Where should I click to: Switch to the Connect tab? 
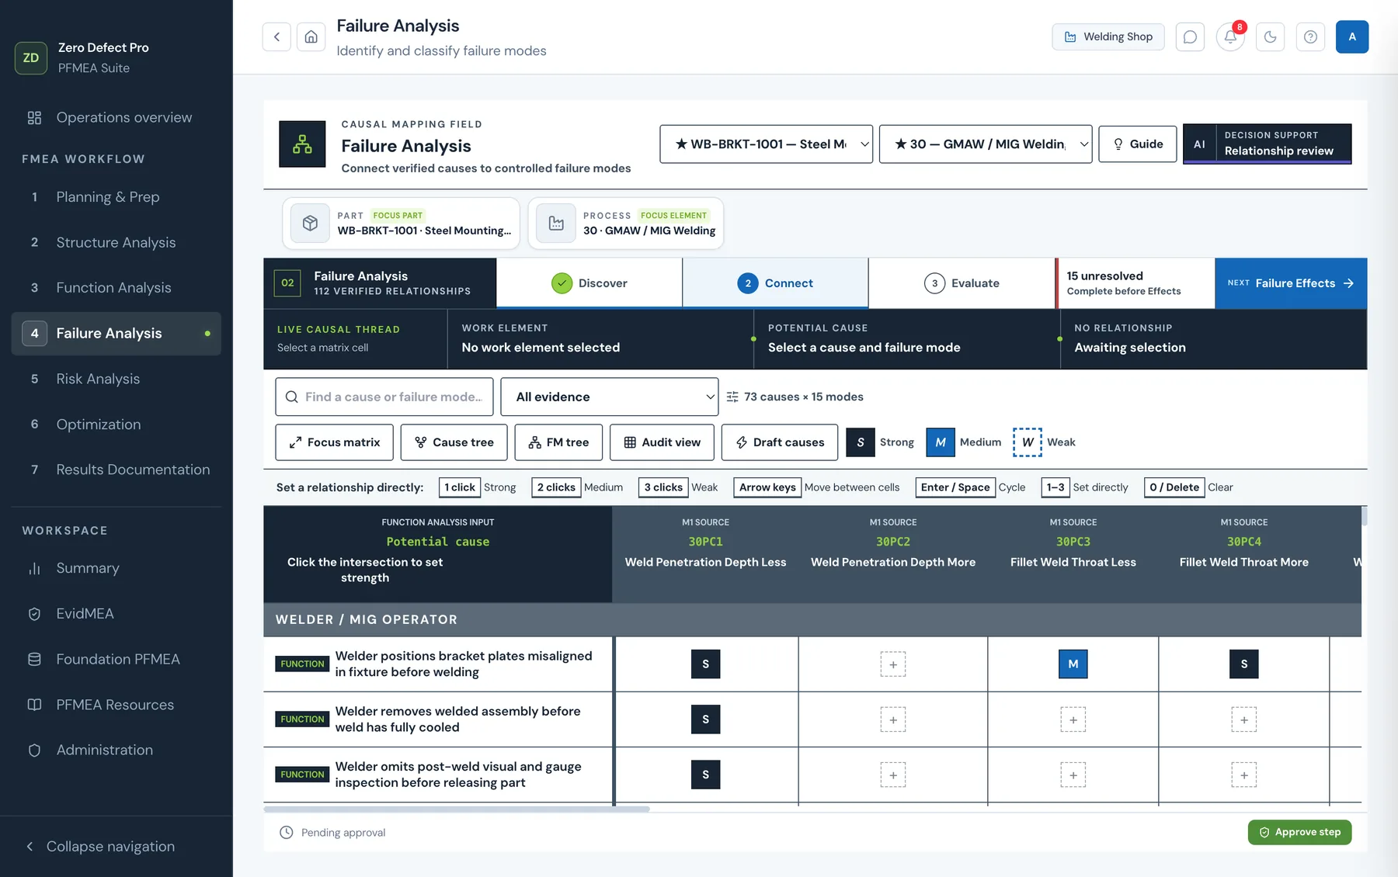click(x=775, y=283)
